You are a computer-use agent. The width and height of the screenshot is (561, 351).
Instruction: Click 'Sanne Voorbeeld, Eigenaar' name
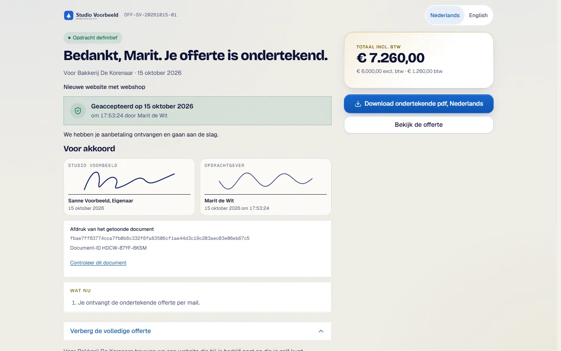point(101,201)
